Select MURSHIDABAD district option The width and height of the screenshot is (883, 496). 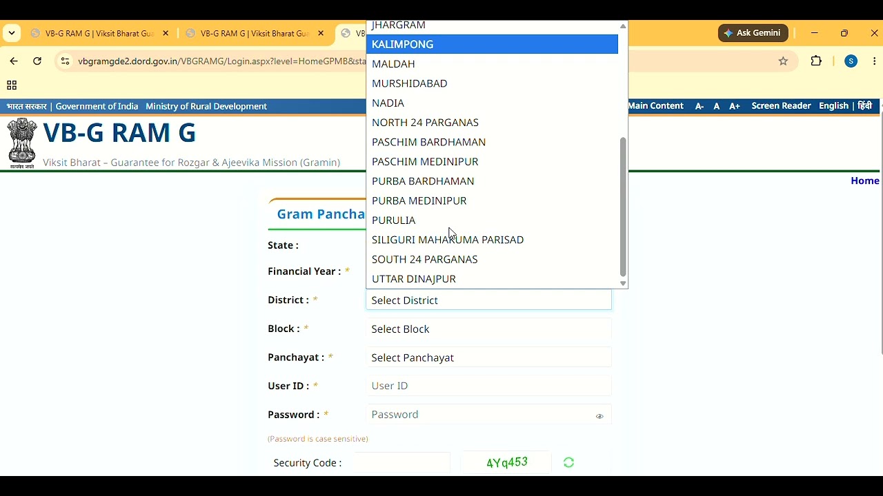click(x=492, y=83)
